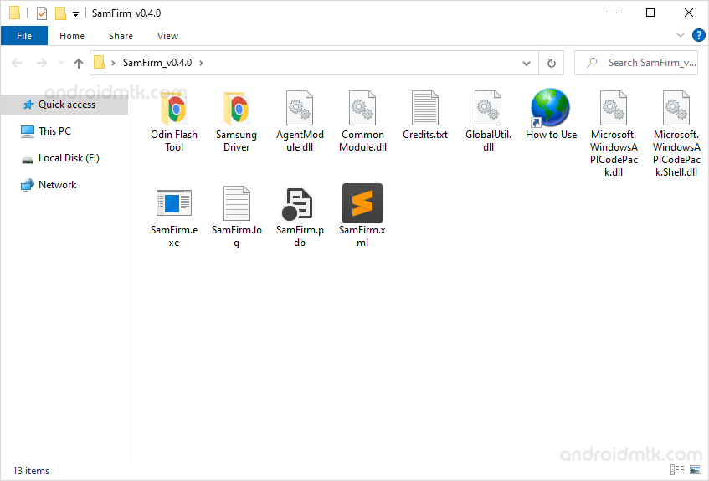Click the New folder quick access icon

click(x=60, y=13)
